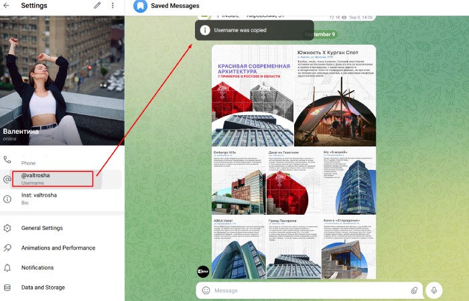The width and height of the screenshot is (469, 301).
Task: Open the architecture collage image in chat
Action: pyautogui.click(x=293, y=161)
